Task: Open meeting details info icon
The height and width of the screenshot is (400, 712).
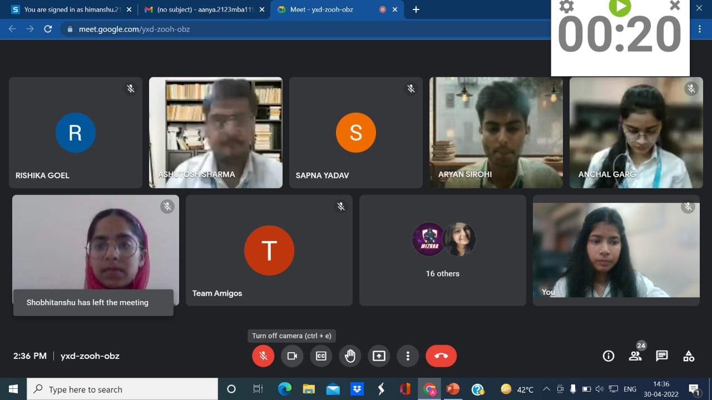Action: tap(609, 356)
